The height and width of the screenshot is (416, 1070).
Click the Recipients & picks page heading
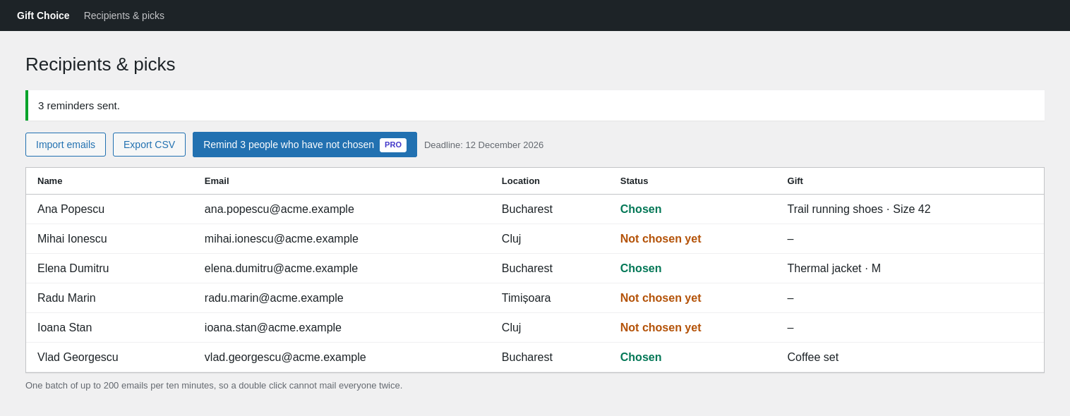pos(100,64)
